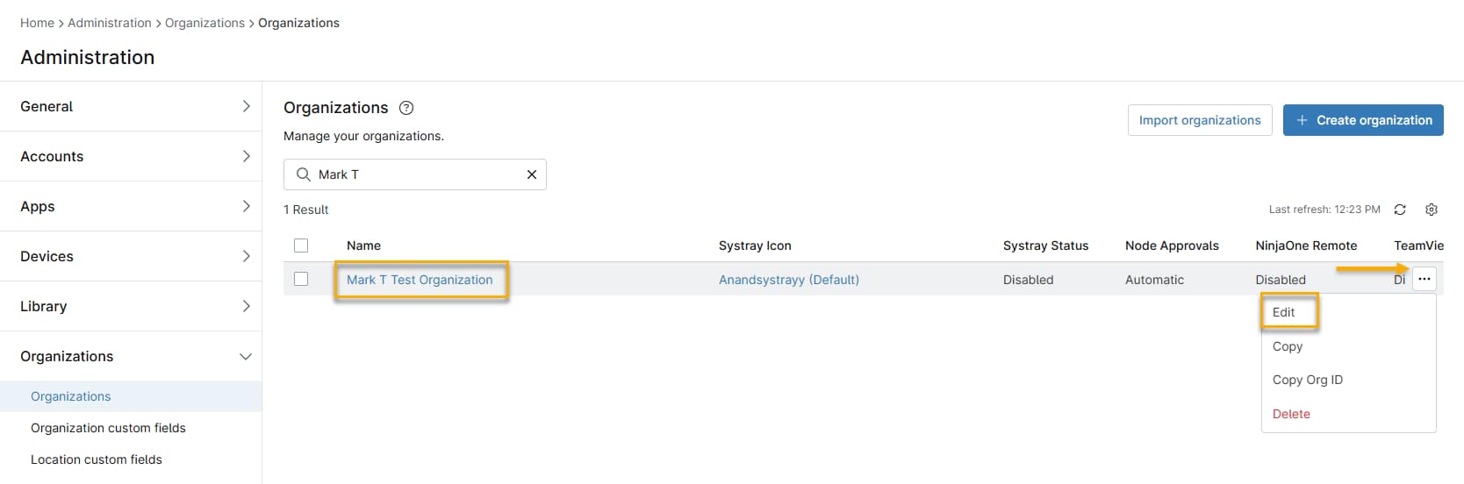Choose Edit from the context menu
This screenshot has height=484, width=1464.
[1283, 312]
